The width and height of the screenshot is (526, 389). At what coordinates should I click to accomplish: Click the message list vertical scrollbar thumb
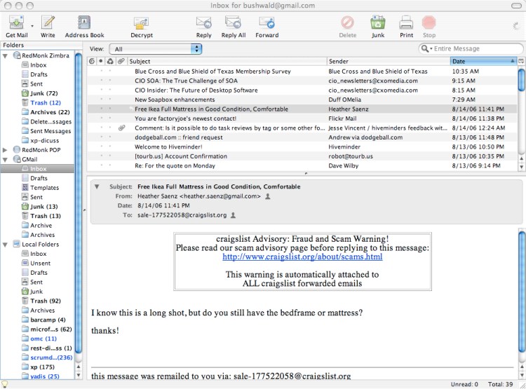coord(521,79)
